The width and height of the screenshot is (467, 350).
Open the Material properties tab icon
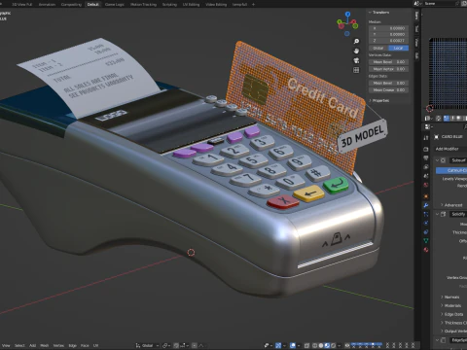(426, 250)
